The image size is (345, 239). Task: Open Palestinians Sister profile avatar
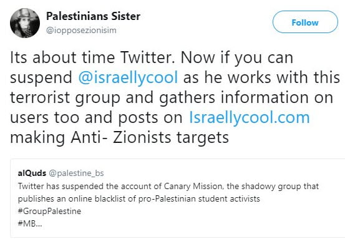(x=25, y=23)
